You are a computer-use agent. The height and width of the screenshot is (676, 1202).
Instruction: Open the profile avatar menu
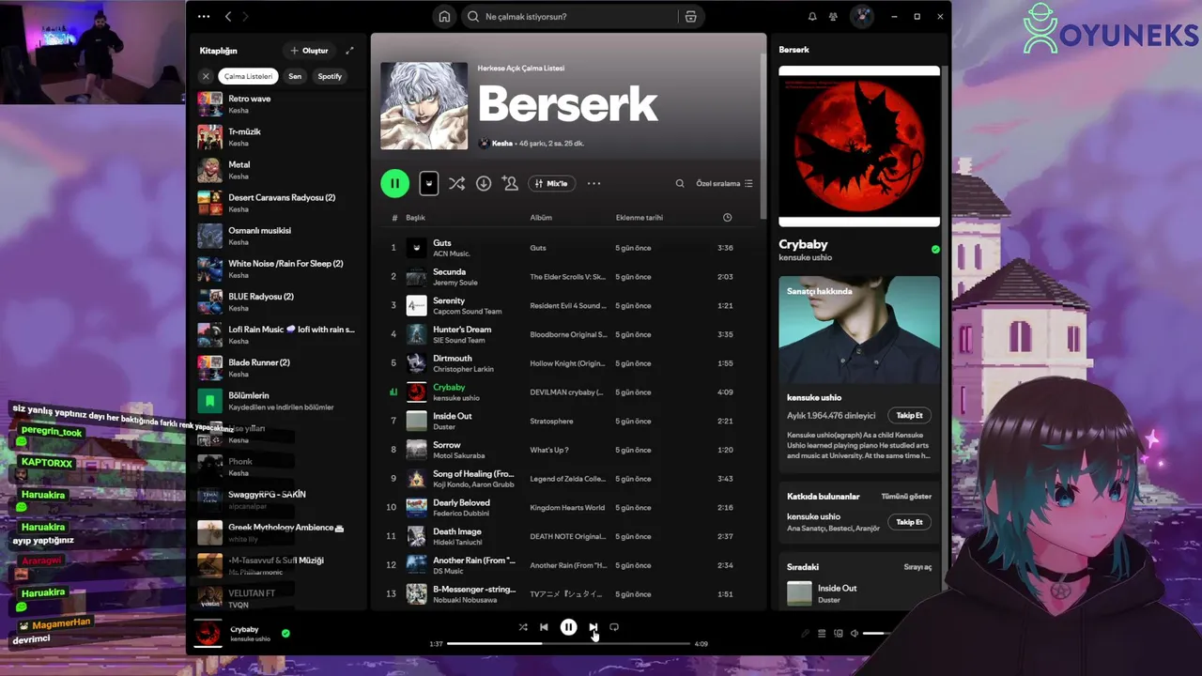click(861, 16)
